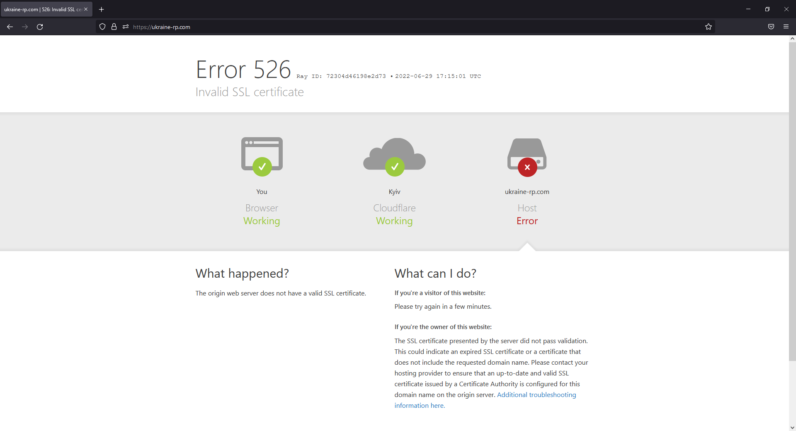Open Additional troubleshooting information link
Image resolution: width=796 pixels, height=431 pixels.
(485, 400)
